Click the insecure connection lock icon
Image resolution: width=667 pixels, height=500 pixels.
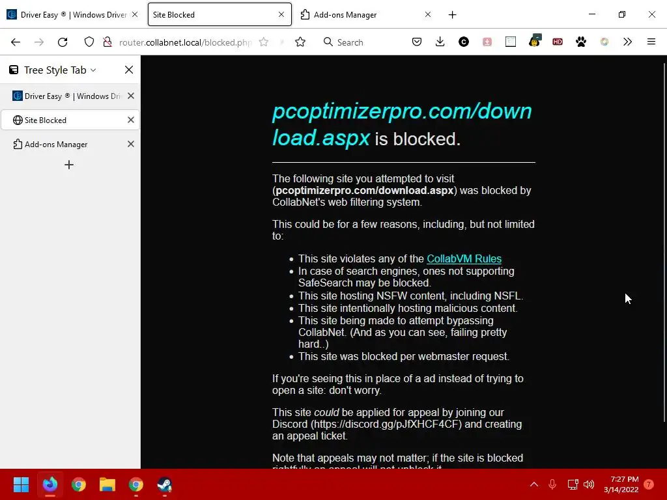tap(107, 42)
